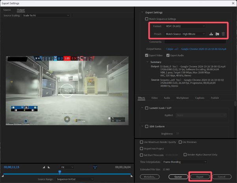Select the timeline in-point handle
This screenshot has height=183, width=237.
[x=3, y=176]
